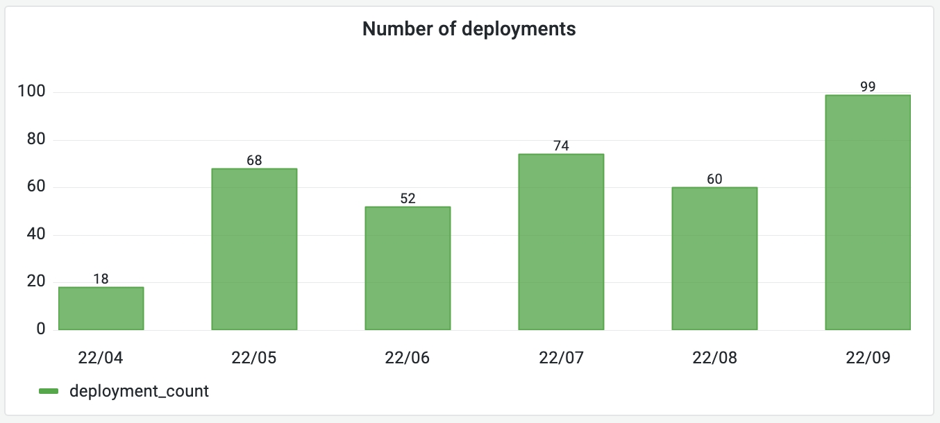940x423 pixels.
Task: Click the 22/04 x-axis label
Action: [x=101, y=358]
